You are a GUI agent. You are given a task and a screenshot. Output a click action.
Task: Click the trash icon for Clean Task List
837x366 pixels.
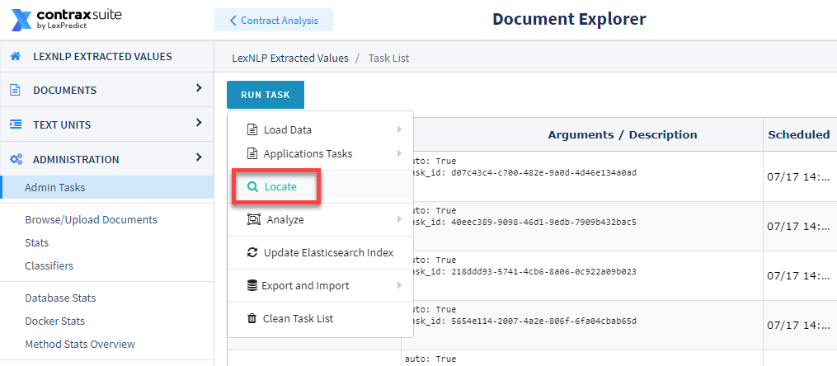pos(252,318)
